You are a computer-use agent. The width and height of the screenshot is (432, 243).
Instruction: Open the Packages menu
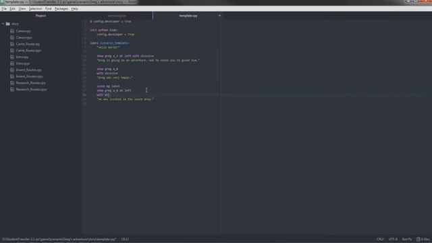[x=61, y=9]
